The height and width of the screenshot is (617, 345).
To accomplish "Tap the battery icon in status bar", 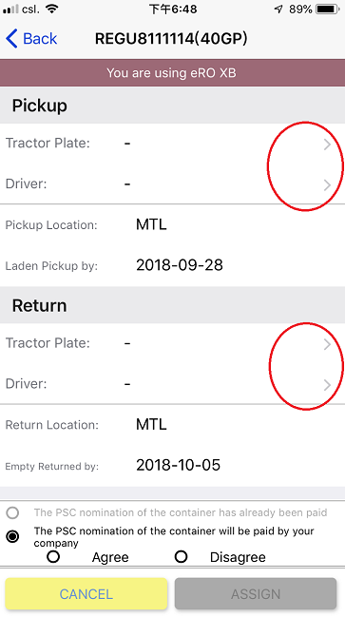I will (328, 10).
